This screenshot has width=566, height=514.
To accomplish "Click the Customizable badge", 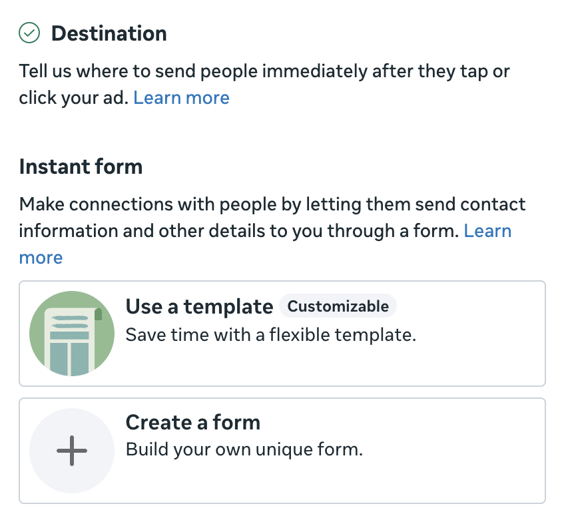I will [x=338, y=306].
